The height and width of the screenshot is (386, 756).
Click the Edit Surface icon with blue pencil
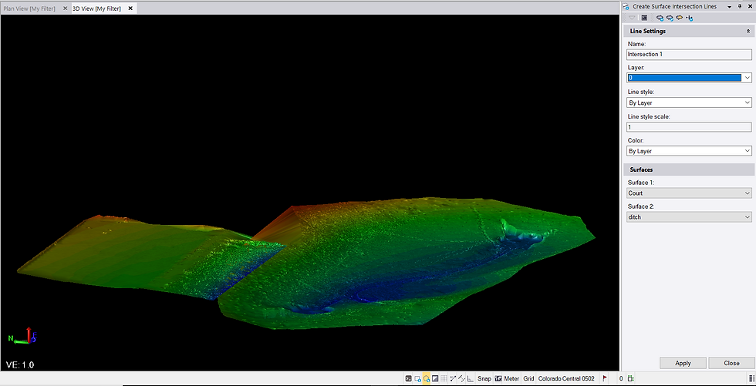670,18
